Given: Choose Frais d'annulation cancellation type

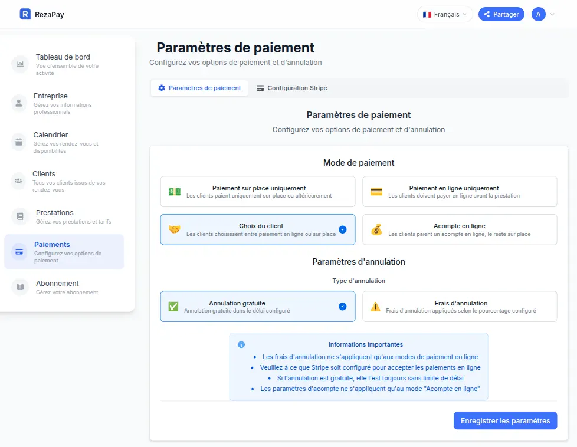Looking at the screenshot, I should pyautogui.click(x=460, y=307).
